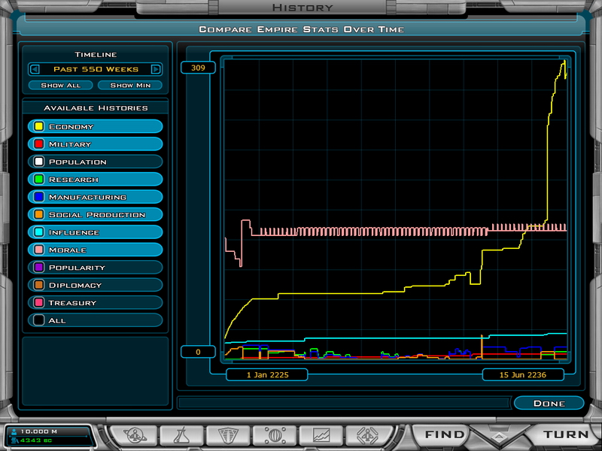The image size is (602, 451).
Task: Toggle the Population history line on
Action: pos(96,162)
